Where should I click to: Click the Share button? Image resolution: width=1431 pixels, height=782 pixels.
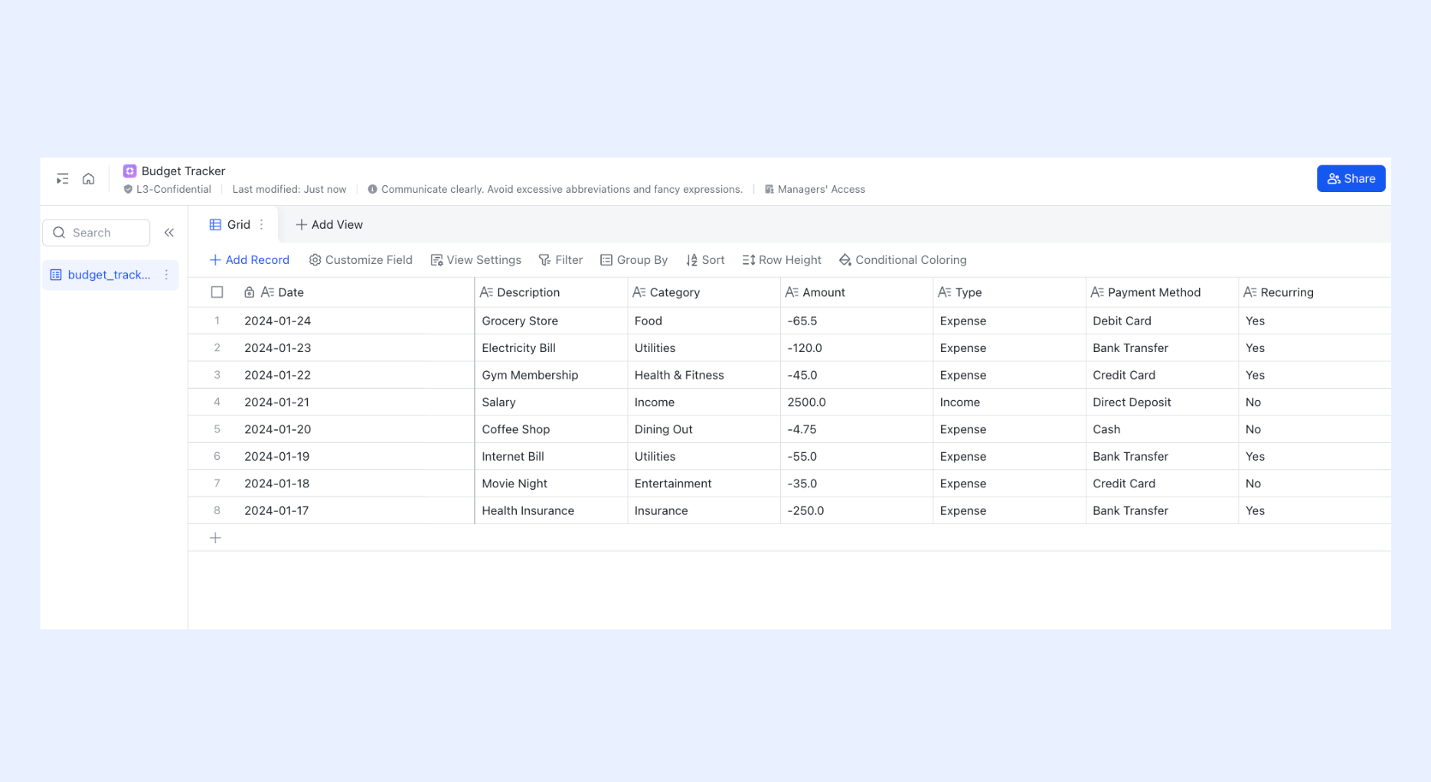click(1351, 179)
